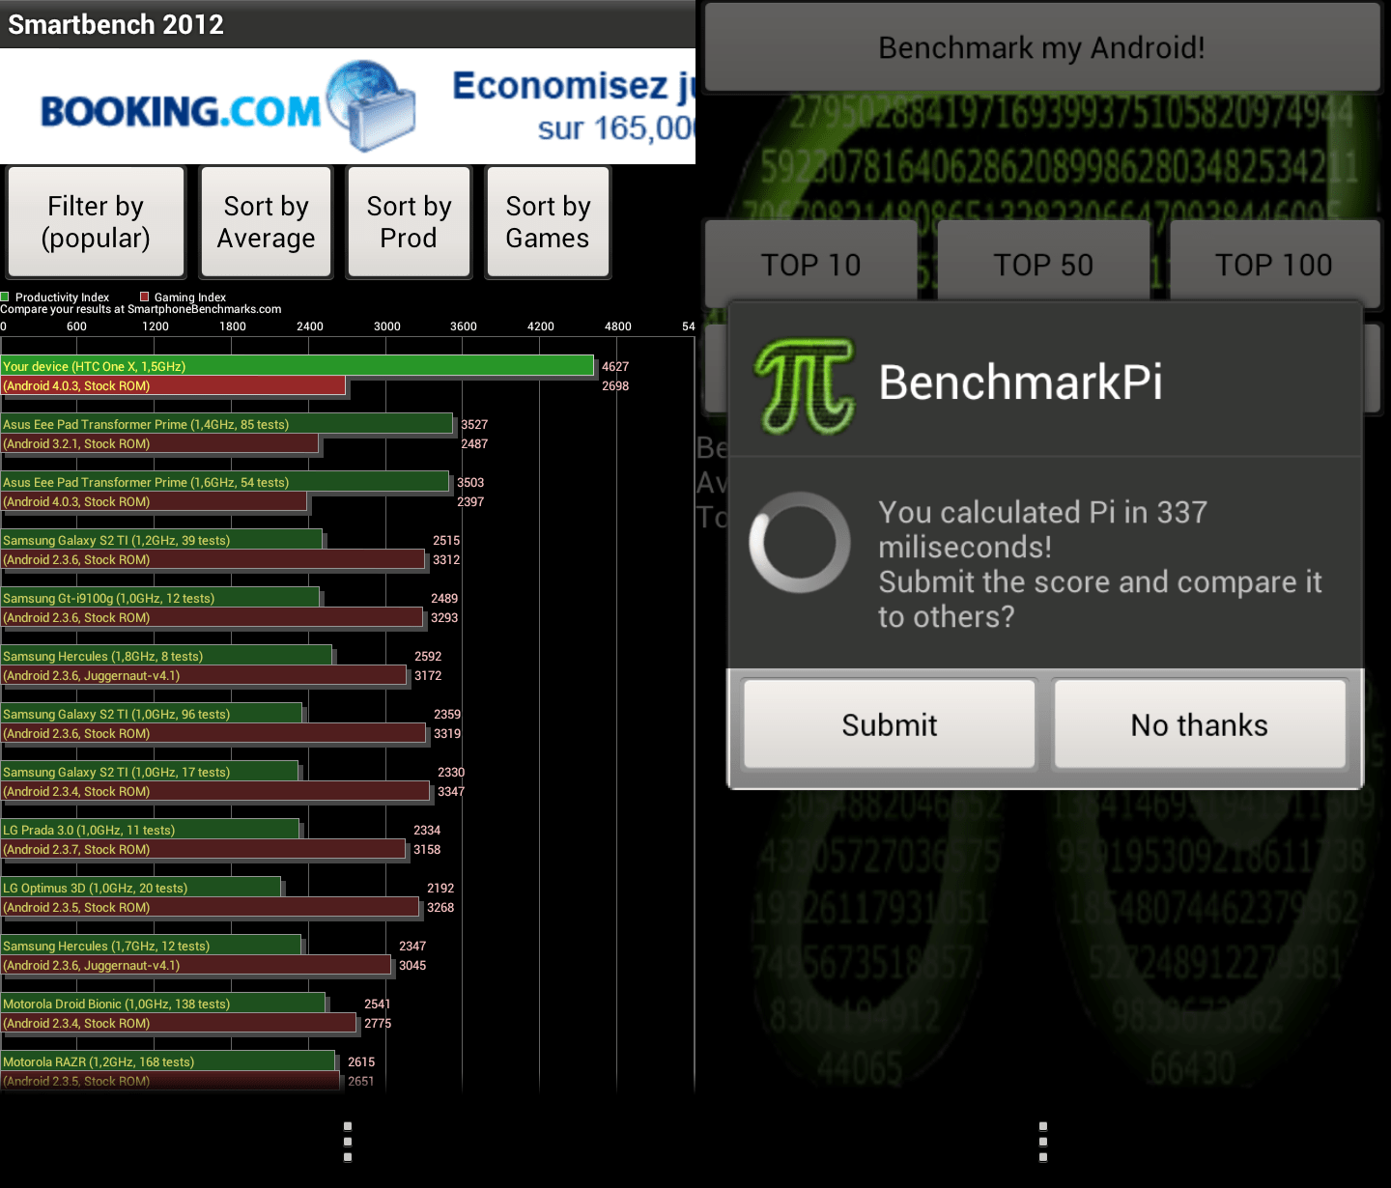Open overflow menu below BenchmarkPi screen
Screen dimensions: 1391x1188
[1043, 1142]
